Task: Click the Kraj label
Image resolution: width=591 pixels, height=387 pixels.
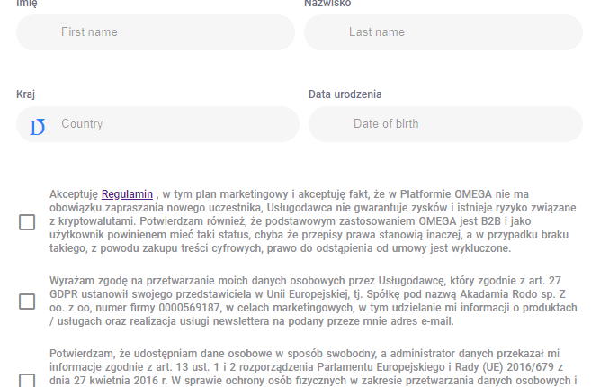Action: click(x=26, y=94)
